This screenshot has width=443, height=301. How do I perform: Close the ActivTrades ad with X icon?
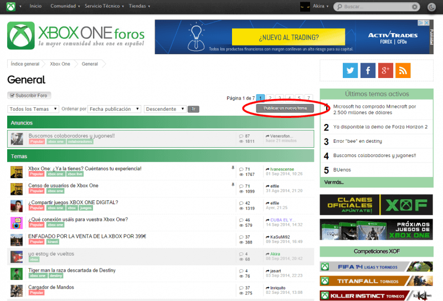coord(426,23)
